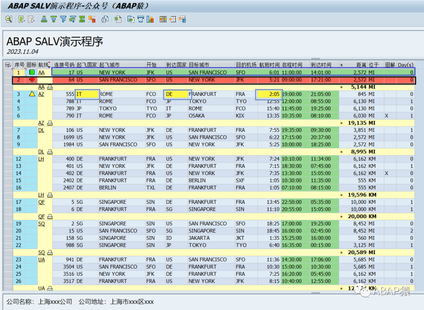Click the Subtotals icon
The height and width of the screenshot is (310, 424).
(x=92, y=19)
